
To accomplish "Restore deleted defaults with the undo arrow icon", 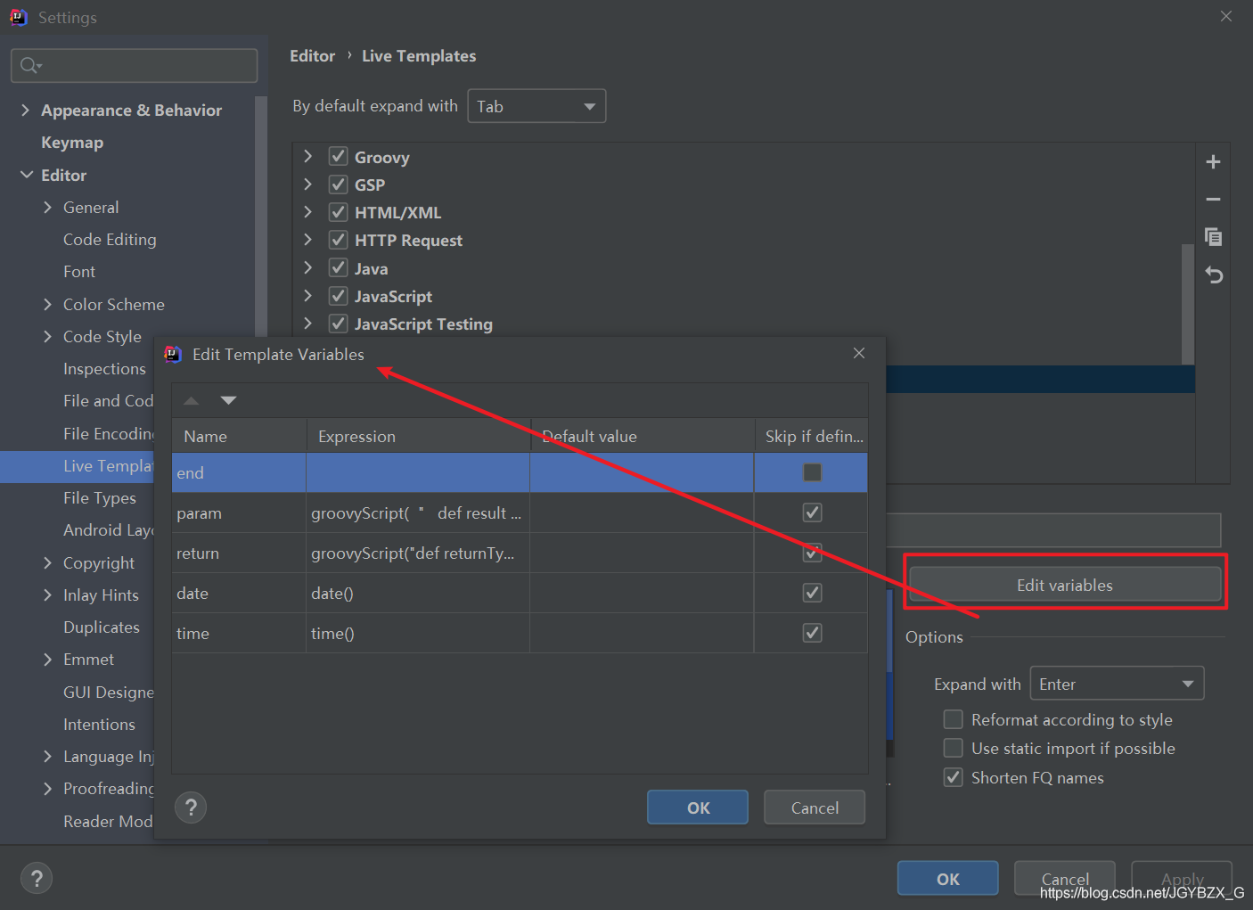I will [x=1214, y=275].
